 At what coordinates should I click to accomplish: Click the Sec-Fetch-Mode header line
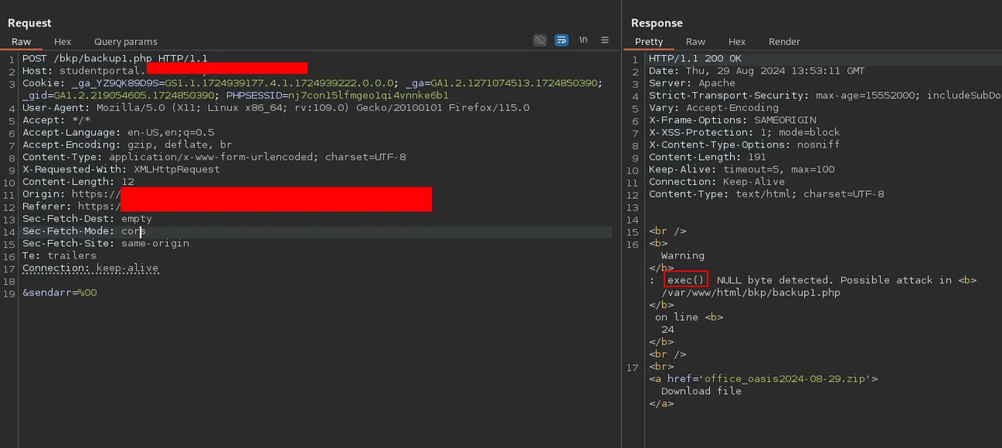84,231
